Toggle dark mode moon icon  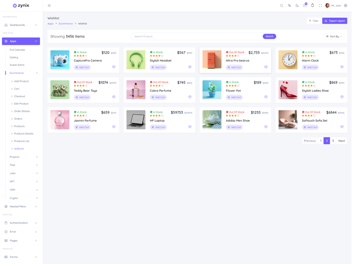click(297, 6)
